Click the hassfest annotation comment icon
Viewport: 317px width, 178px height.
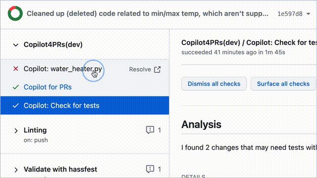[150, 169]
